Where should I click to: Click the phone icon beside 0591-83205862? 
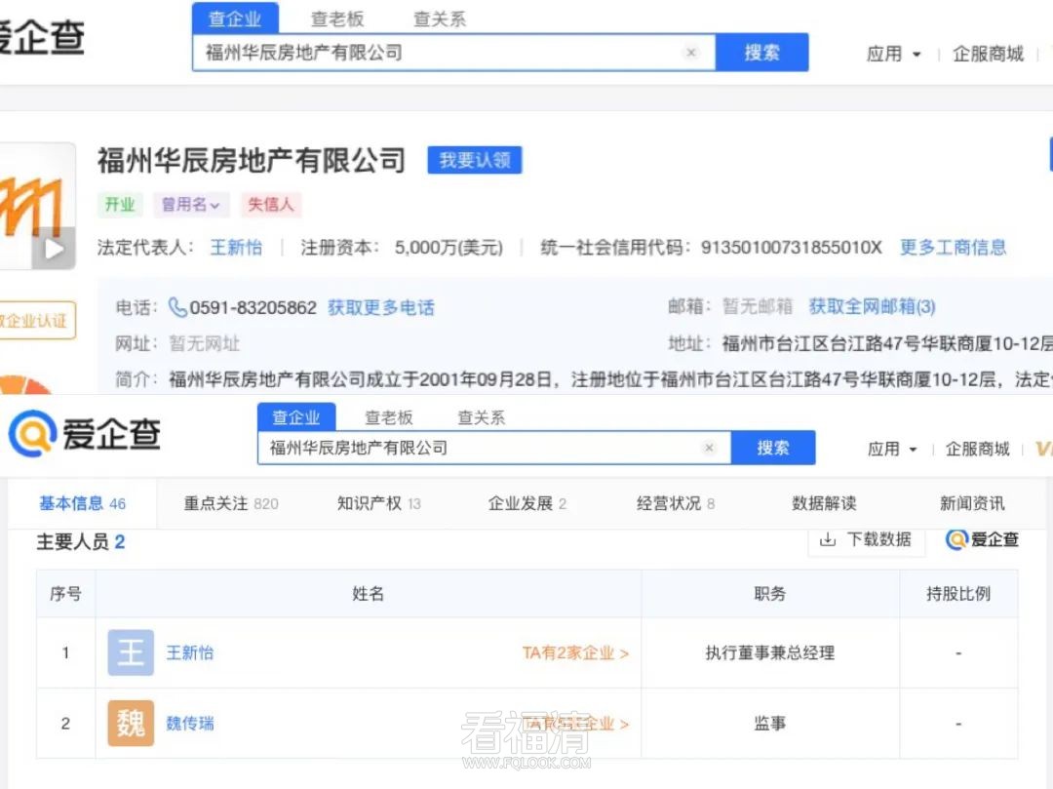(178, 307)
